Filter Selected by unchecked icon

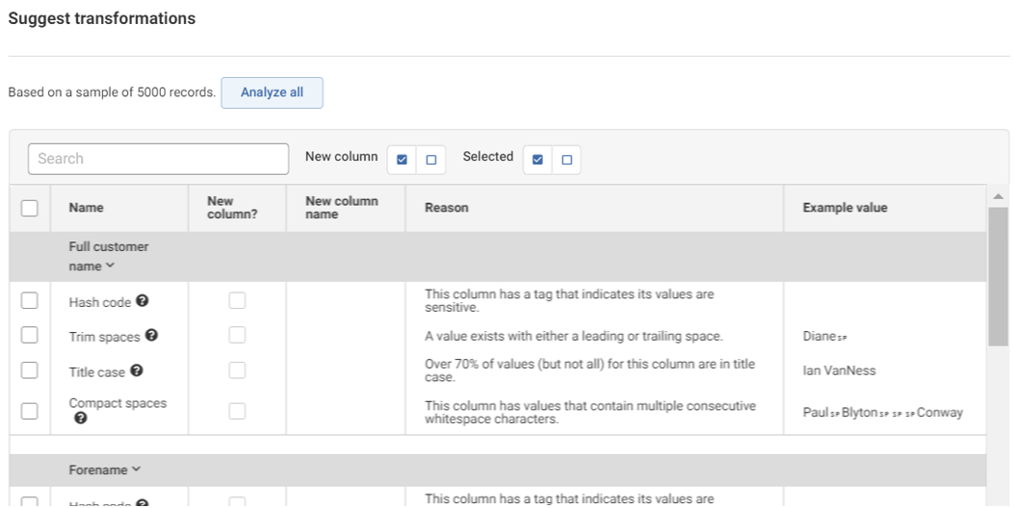pyautogui.click(x=566, y=159)
